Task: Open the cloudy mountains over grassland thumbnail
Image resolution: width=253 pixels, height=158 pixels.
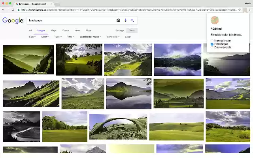Action: [83, 94]
